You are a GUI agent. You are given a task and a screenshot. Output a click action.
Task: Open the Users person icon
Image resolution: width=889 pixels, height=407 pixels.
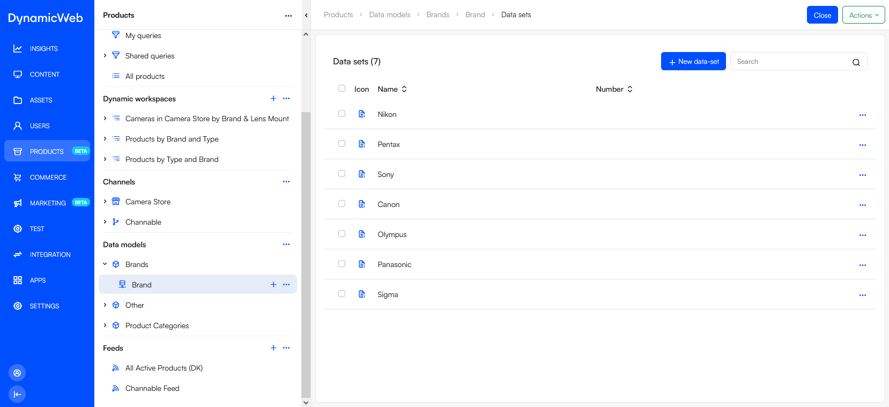coord(18,126)
